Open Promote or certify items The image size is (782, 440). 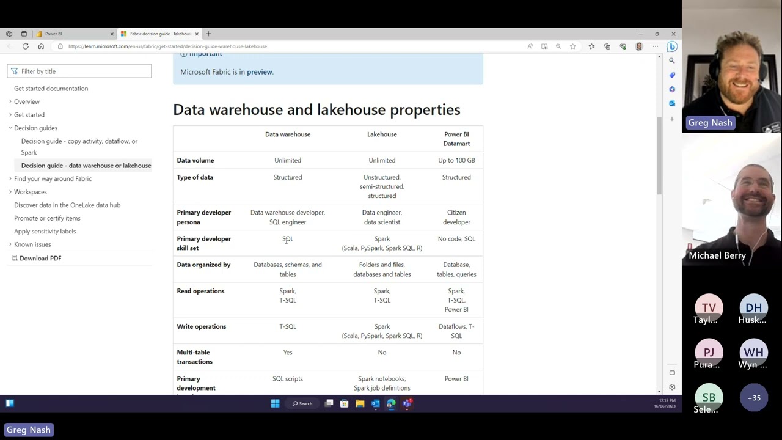coord(47,218)
